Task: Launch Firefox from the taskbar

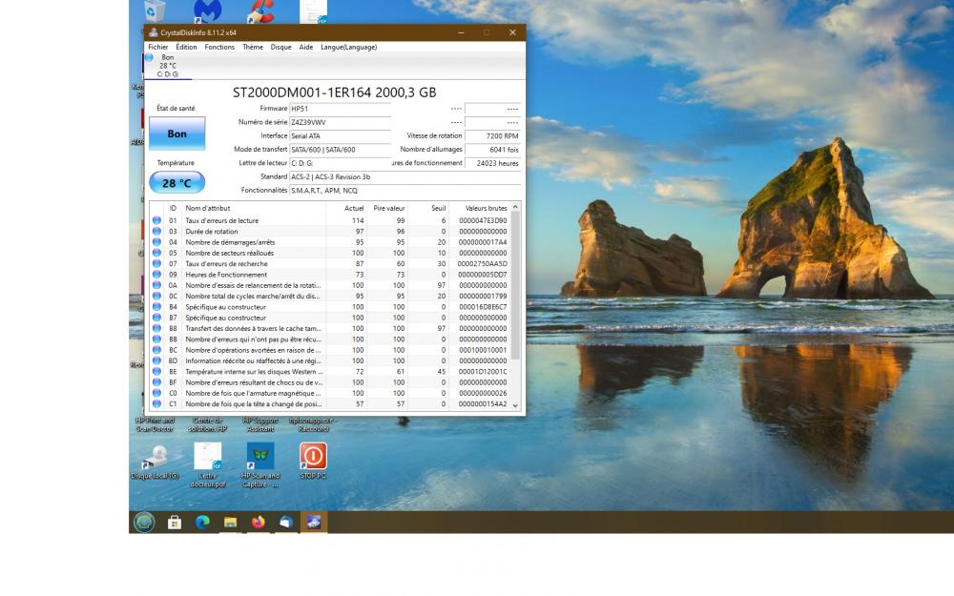Action: [258, 522]
